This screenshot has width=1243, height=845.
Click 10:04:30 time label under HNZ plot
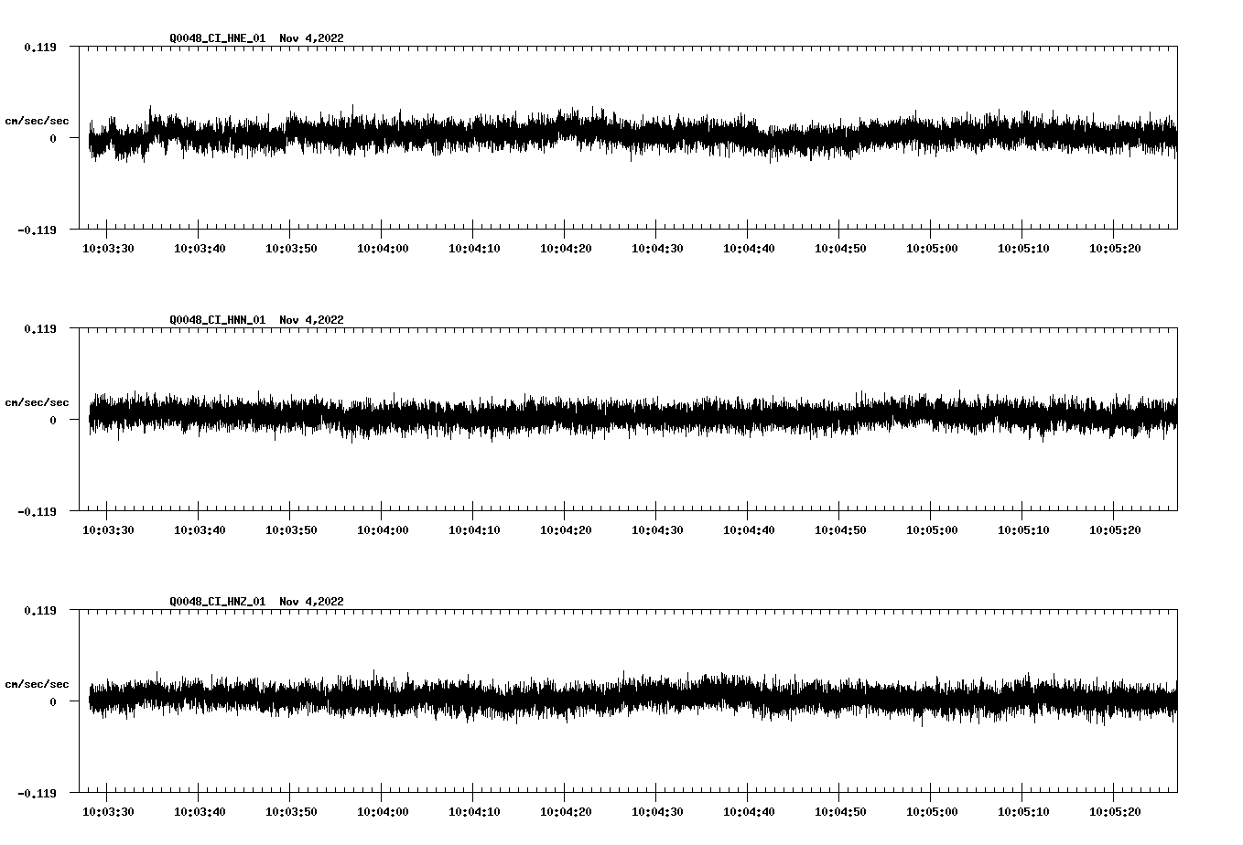(x=657, y=812)
